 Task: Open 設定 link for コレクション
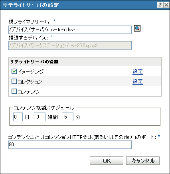[138, 81]
